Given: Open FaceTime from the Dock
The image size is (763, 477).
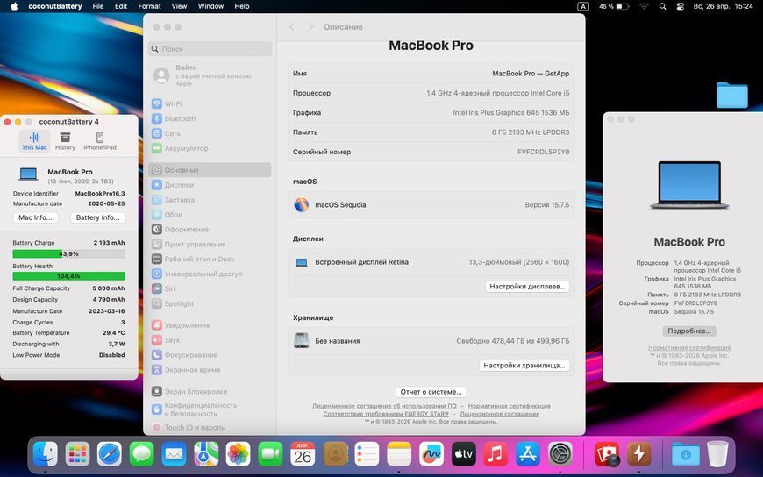Looking at the screenshot, I should coord(270,454).
